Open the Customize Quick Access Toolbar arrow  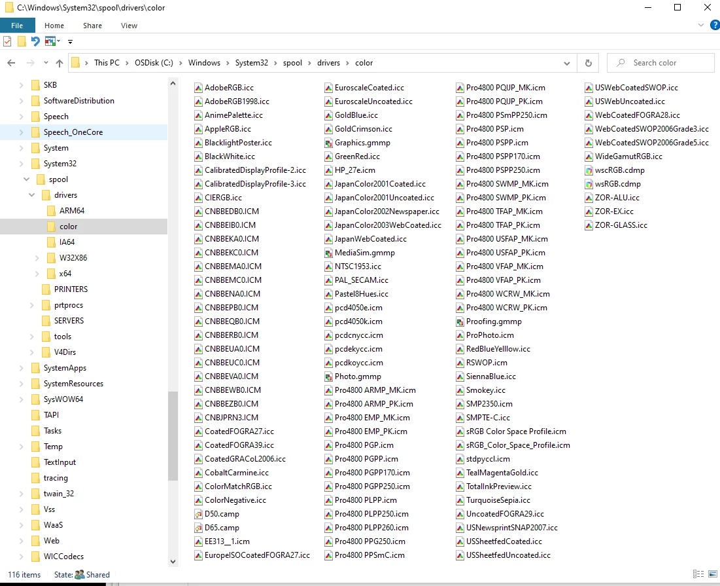pyautogui.click(x=70, y=42)
